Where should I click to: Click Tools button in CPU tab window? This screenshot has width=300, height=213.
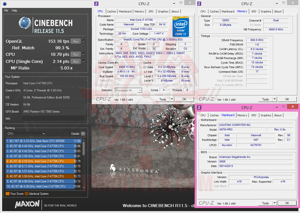point(162,99)
